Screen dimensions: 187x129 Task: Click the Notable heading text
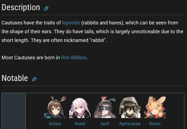(15, 78)
